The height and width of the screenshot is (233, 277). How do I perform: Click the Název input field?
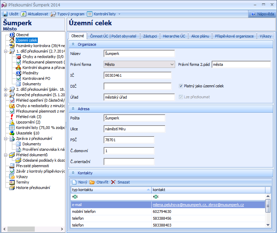coord(139,54)
